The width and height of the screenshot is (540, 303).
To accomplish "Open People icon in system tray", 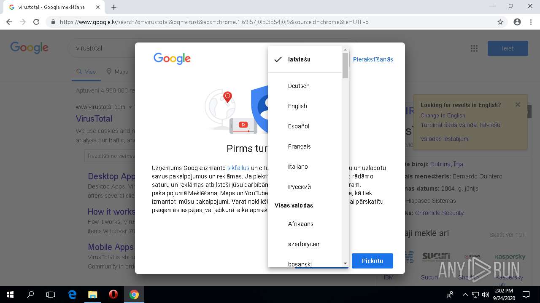I will 450,295.
